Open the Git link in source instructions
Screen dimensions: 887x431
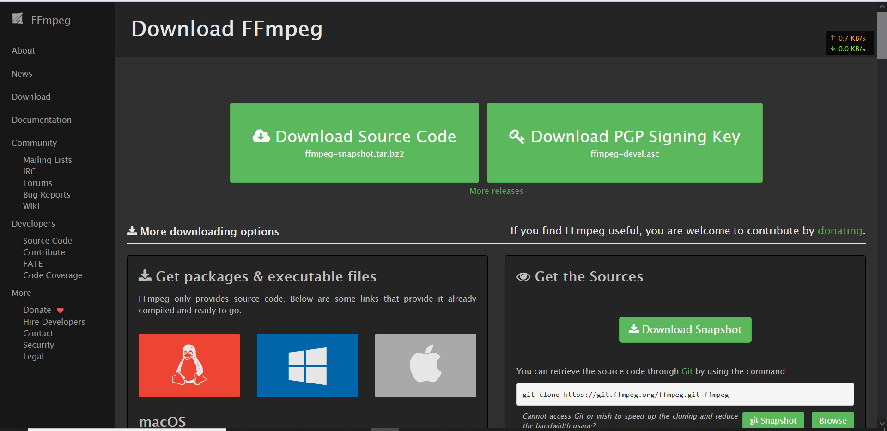click(x=687, y=371)
